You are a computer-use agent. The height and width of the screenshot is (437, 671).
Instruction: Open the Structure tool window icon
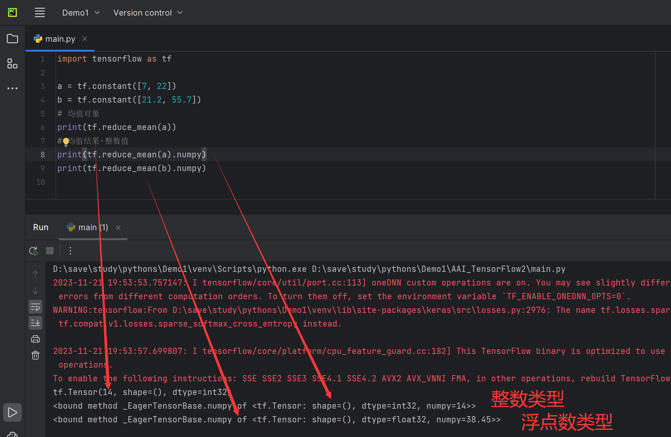[12, 63]
